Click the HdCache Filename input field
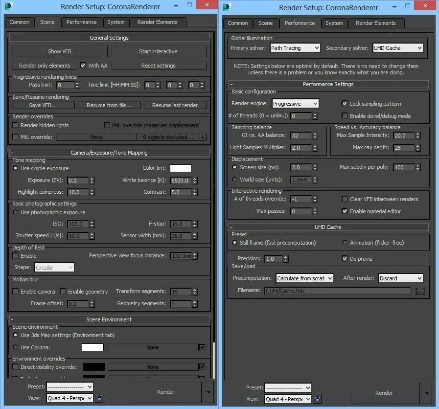The height and width of the screenshot is (409, 439). (x=338, y=291)
